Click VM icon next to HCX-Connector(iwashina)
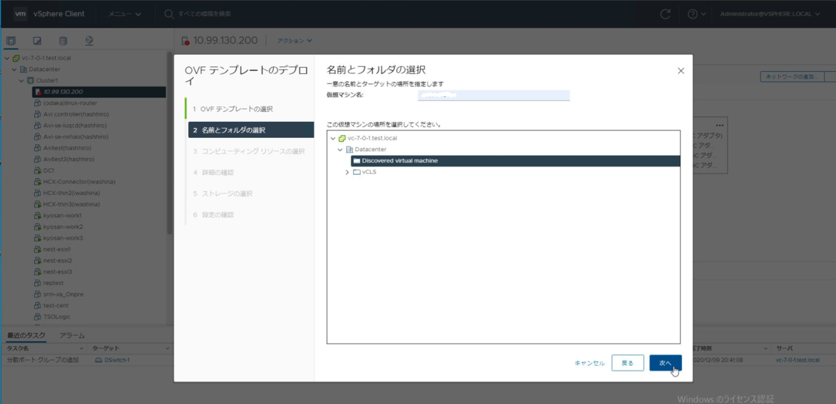 tap(38, 182)
